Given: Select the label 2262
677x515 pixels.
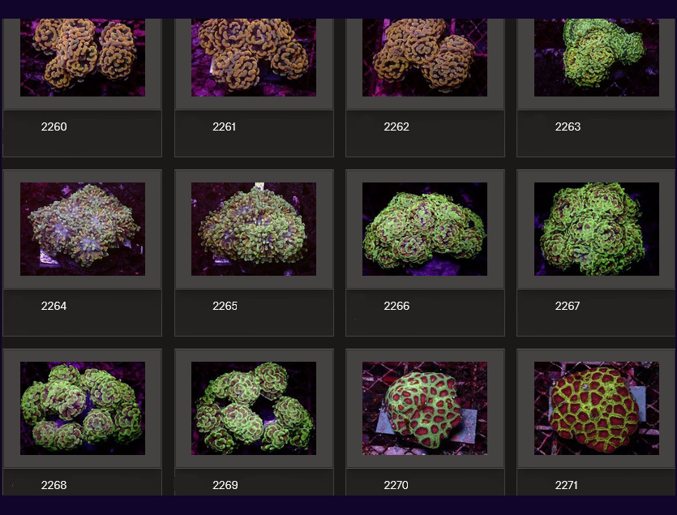Looking at the screenshot, I should coord(396,127).
